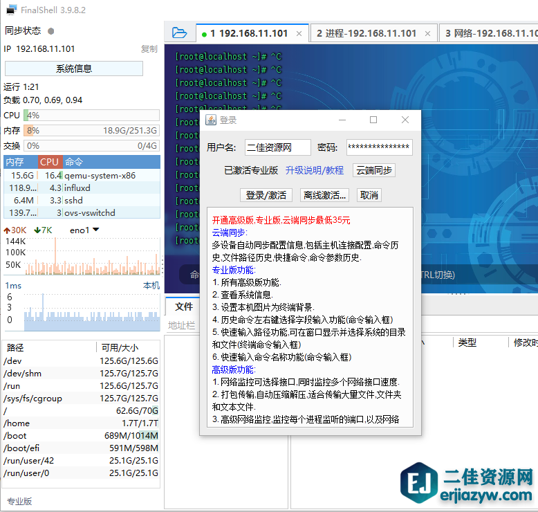Open 升级说明/教程 link
The width and height of the screenshot is (538, 512).
tap(315, 170)
